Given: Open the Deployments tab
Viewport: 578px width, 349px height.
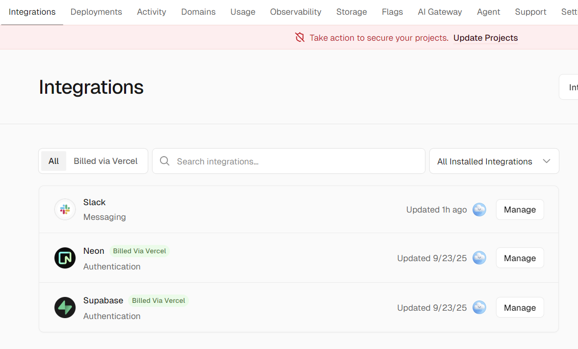Looking at the screenshot, I should click(x=96, y=12).
